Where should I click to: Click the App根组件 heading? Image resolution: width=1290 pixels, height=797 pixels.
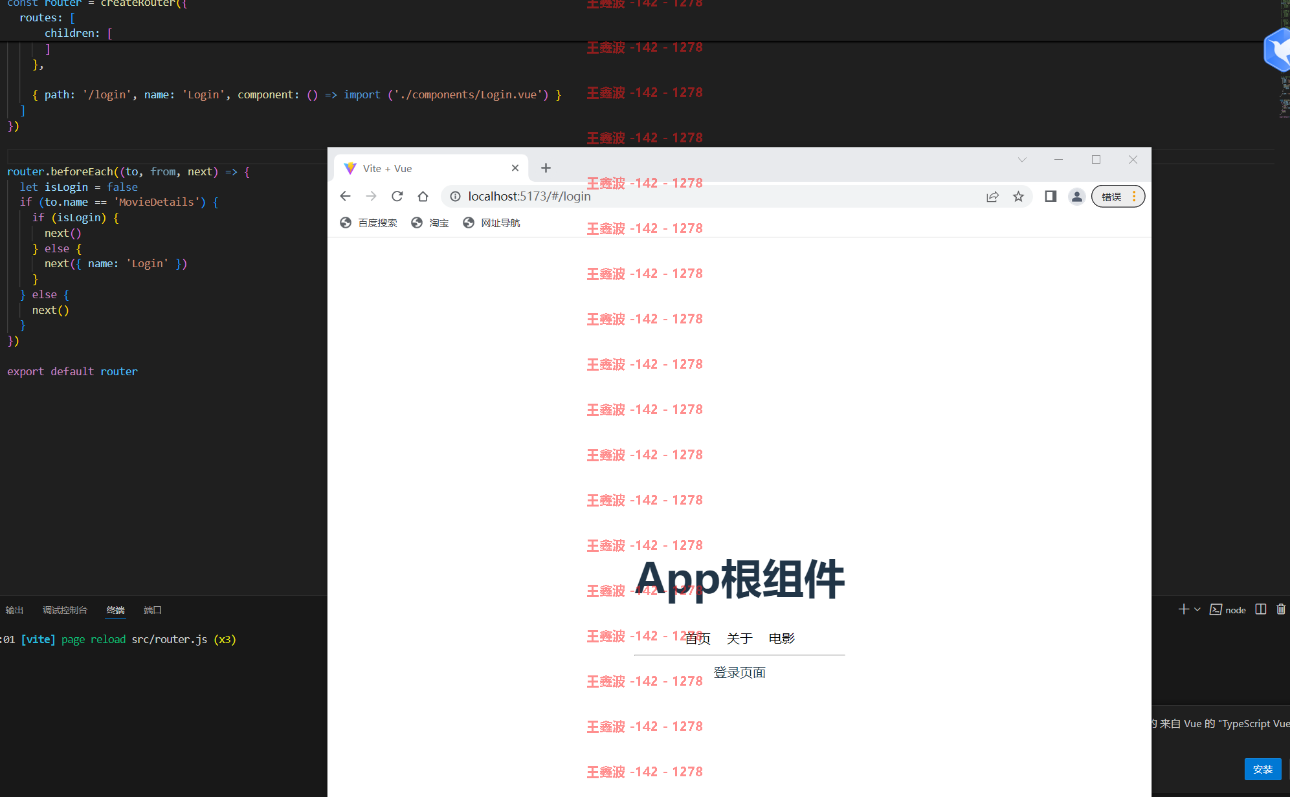739,579
